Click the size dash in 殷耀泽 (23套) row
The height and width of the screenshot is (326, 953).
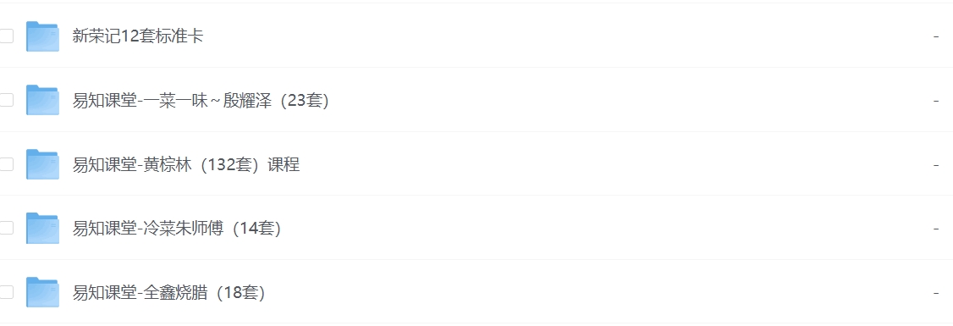click(x=936, y=101)
